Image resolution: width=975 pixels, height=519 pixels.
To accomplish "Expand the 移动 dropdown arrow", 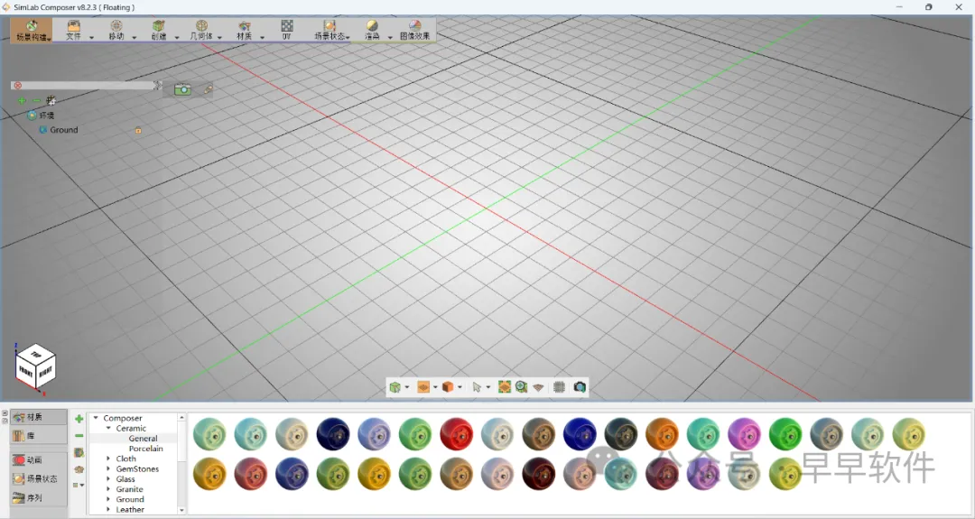I will [x=134, y=37].
